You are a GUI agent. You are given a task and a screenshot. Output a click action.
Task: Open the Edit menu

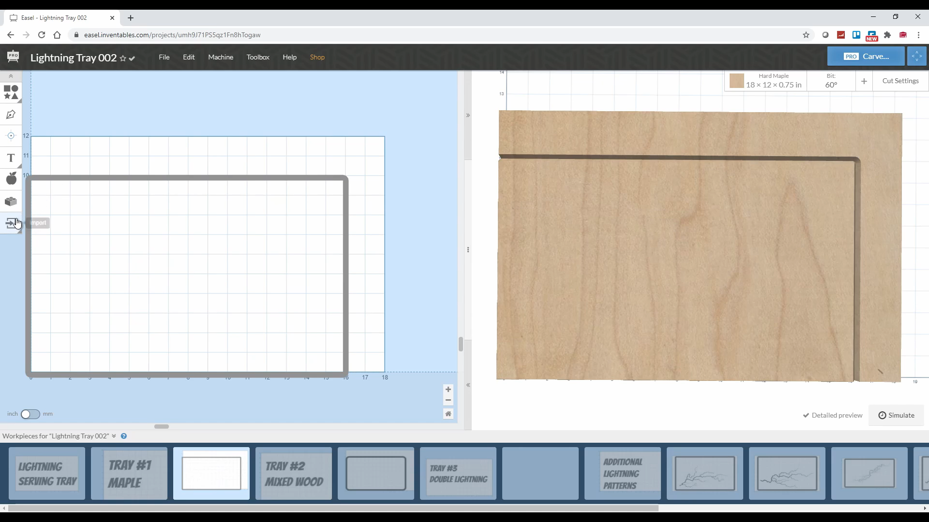pyautogui.click(x=189, y=57)
